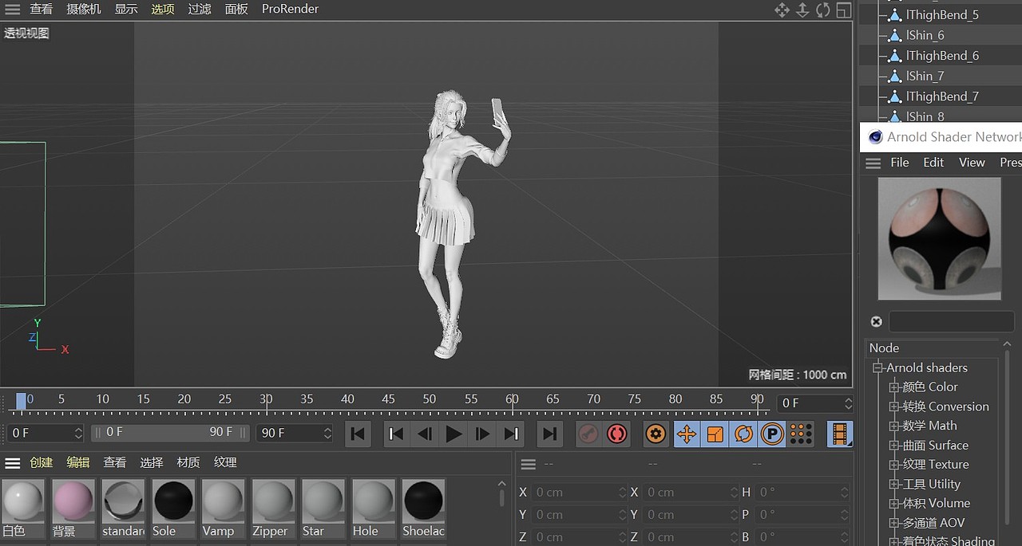
Task: Expand the 颜色 Color shader category
Action: (x=894, y=387)
